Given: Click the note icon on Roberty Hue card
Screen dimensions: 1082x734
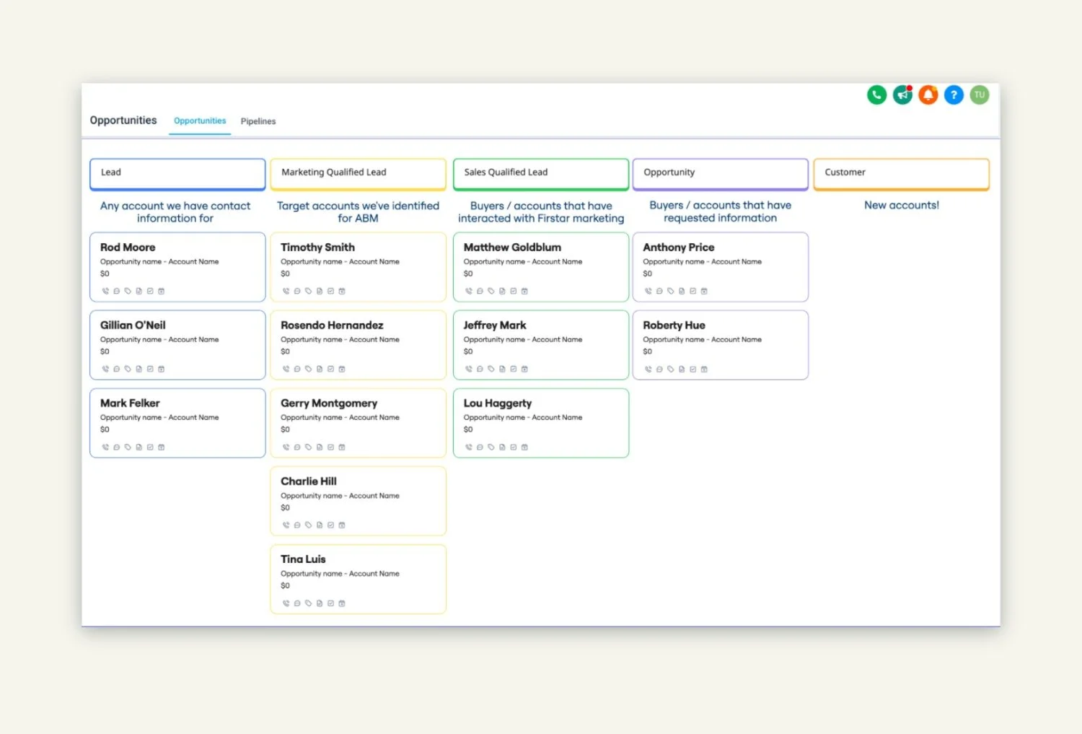Looking at the screenshot, I should [x=682, y=369].
